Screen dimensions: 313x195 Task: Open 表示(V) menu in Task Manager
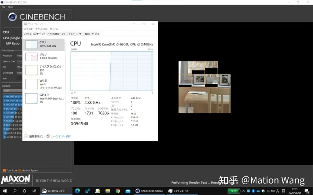[54, 29]
